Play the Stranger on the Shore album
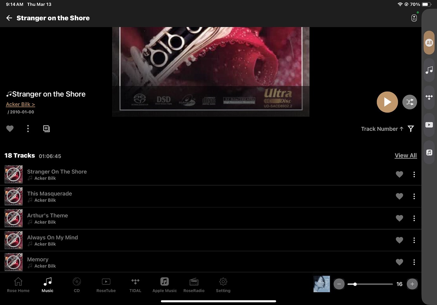This screenshot has height=305, width=437. click(x=387, y=102)
